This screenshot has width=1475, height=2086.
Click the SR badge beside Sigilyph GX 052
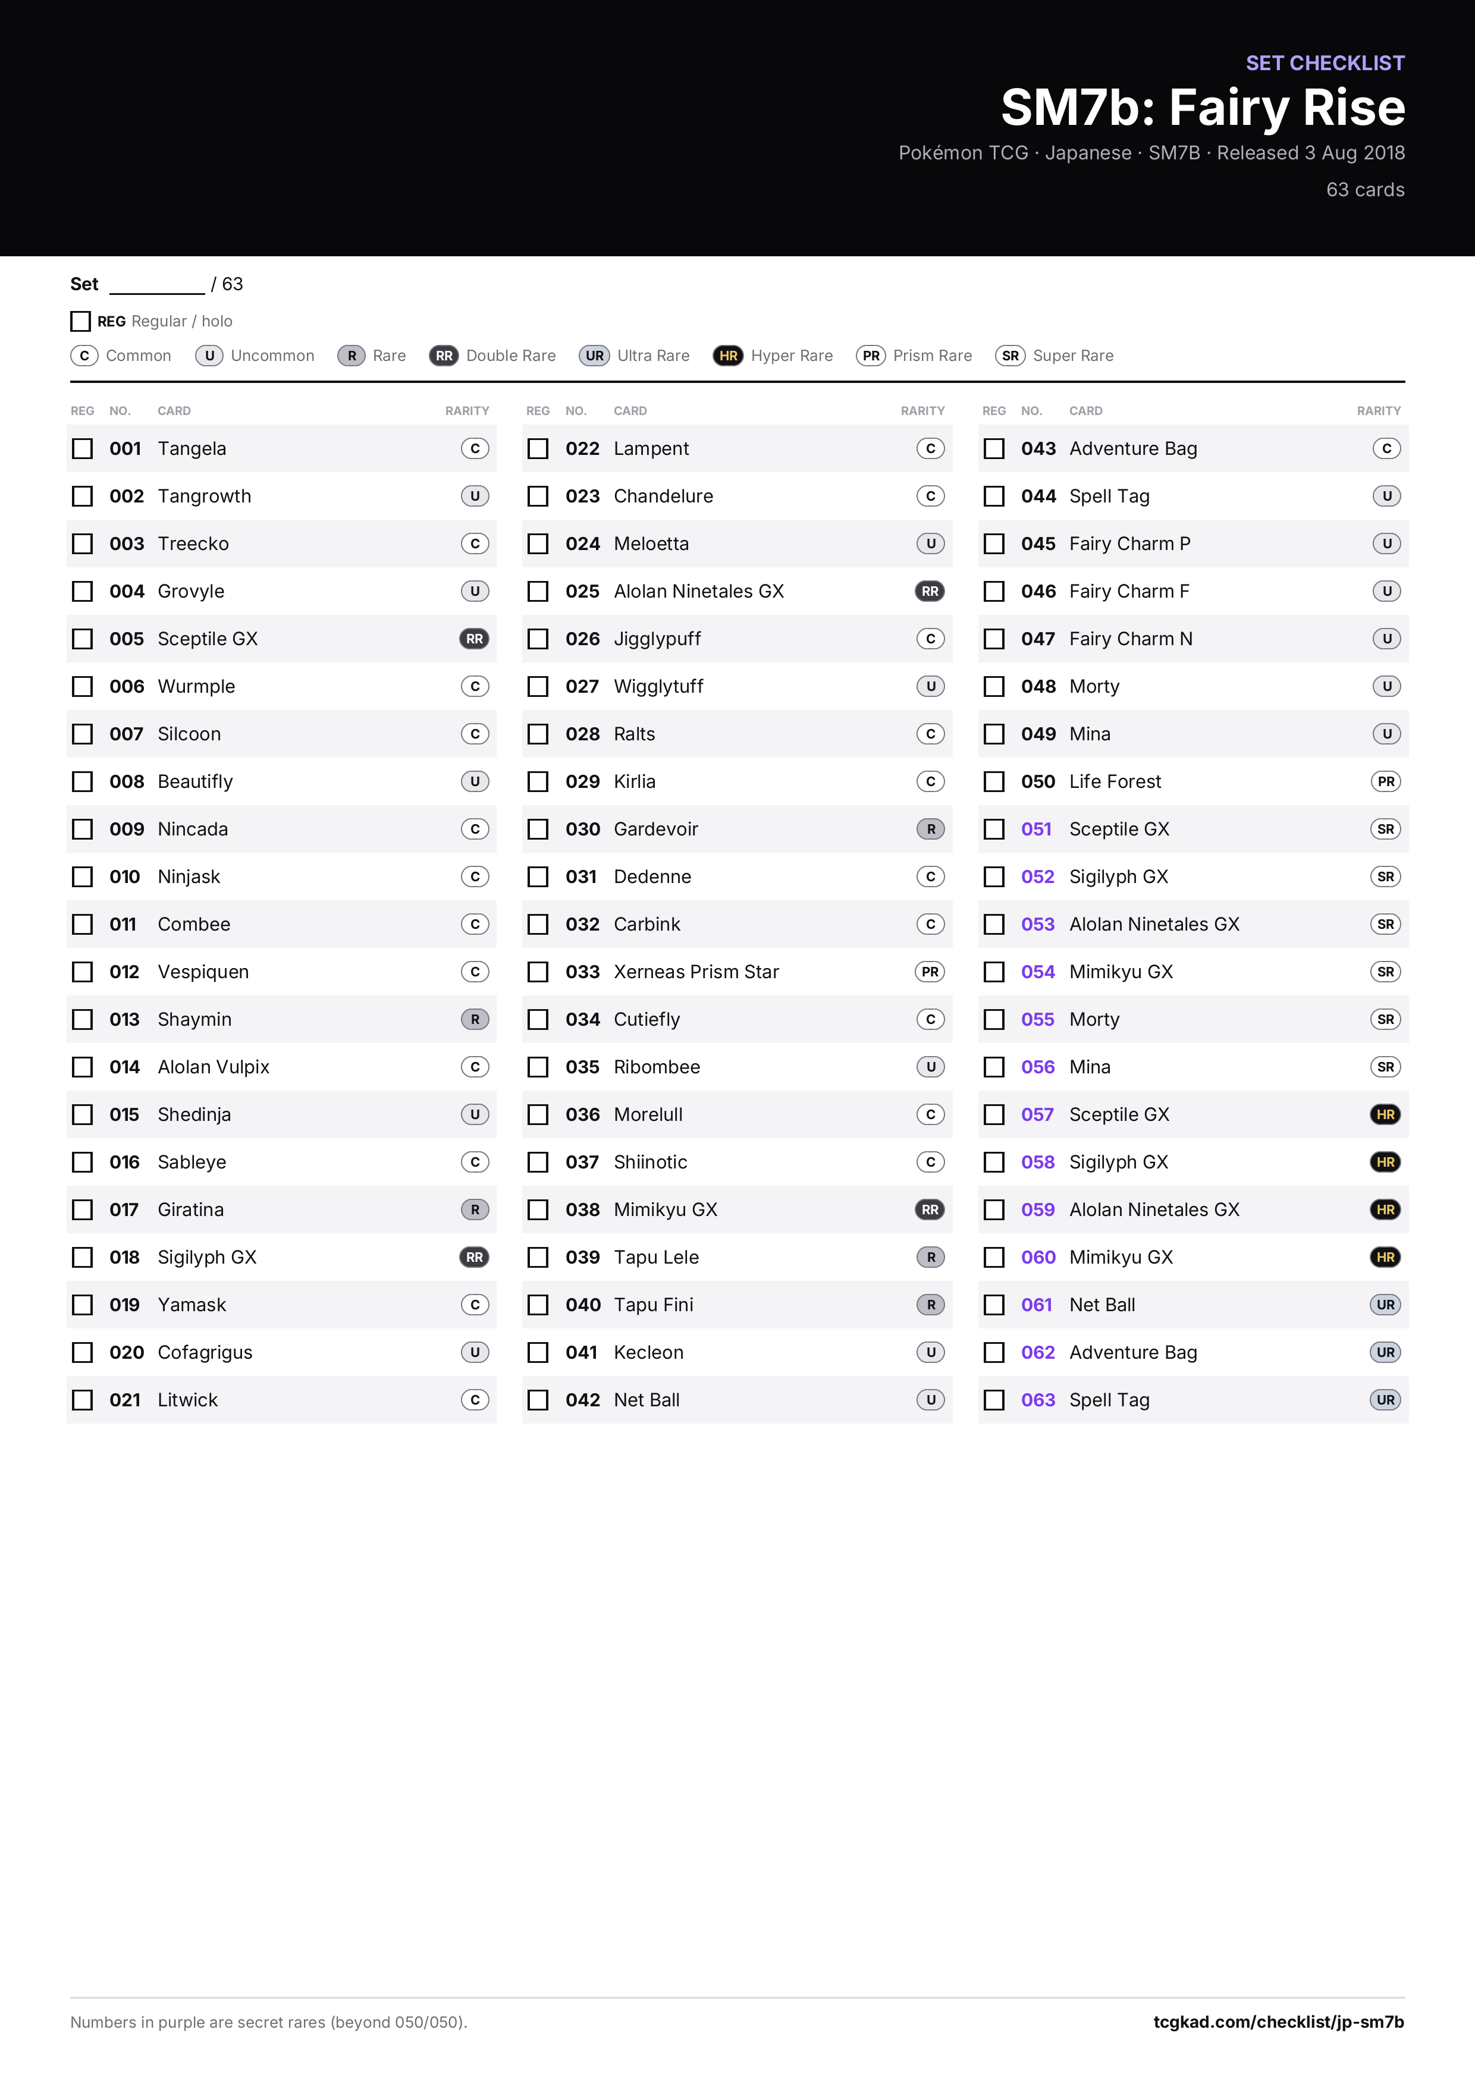pyautogui.click(x=1386, y=877)
